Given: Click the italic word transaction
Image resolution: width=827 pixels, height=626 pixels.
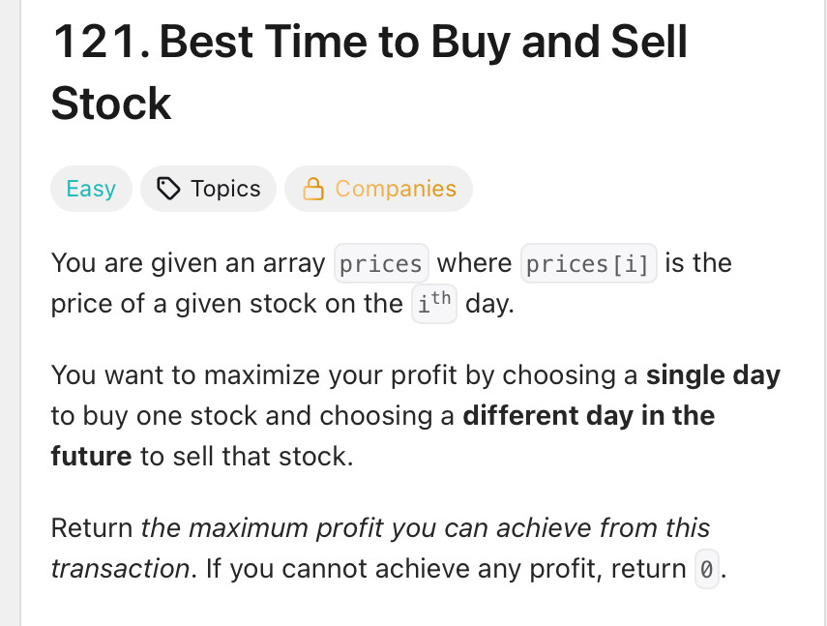Looking at the screenshot, I should 120,569.
